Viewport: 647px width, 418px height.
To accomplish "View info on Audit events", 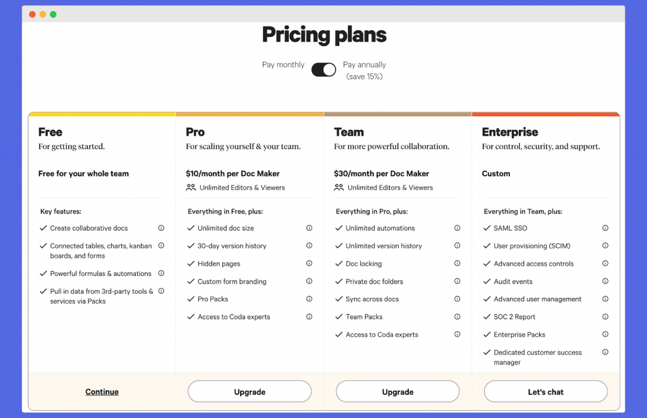I will (x=605, y=281).
